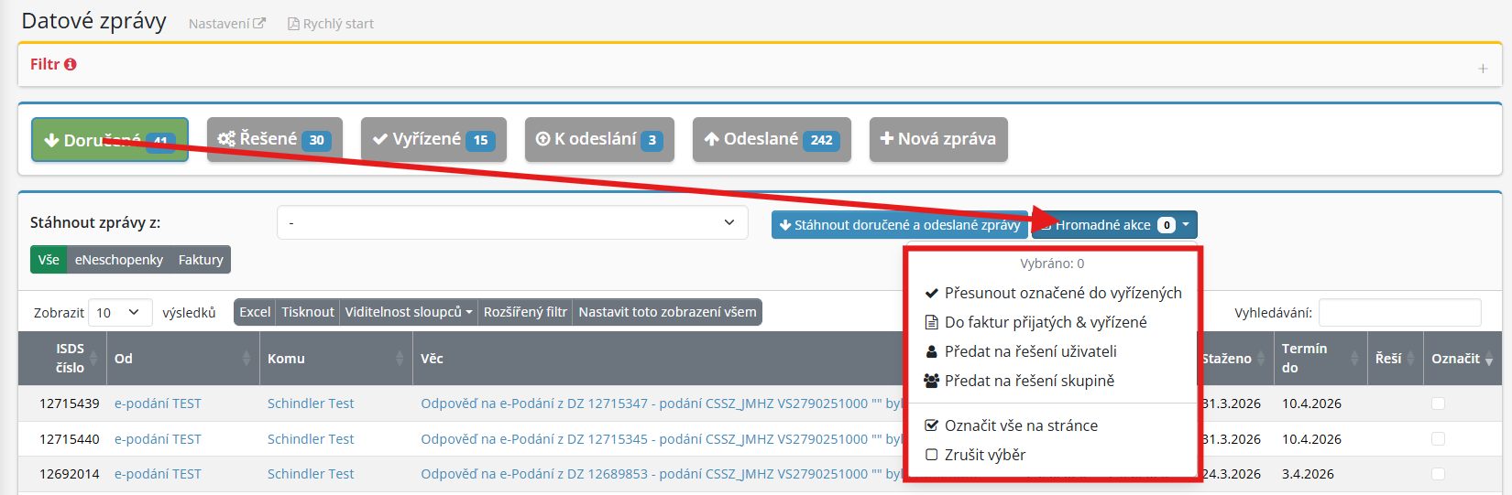The height and width of the screenshot is (495, 1512).
Task: Sort by Řeší column header
Action: pyautogui.click(x=1396, y=358)
